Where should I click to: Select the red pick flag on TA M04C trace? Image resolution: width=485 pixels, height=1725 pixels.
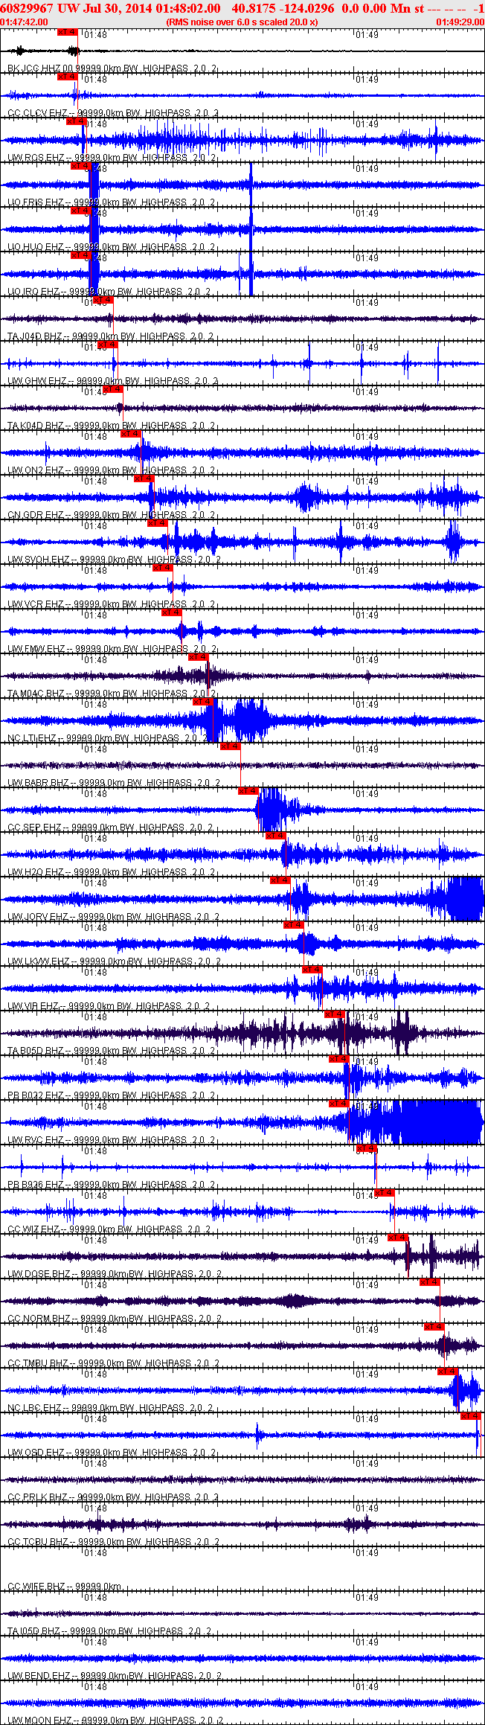(x=197, y=657)
